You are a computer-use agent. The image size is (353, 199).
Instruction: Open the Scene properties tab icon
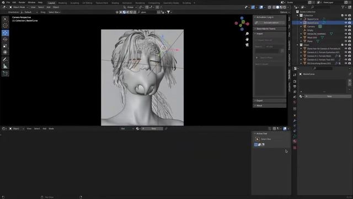tap(295, 97)
